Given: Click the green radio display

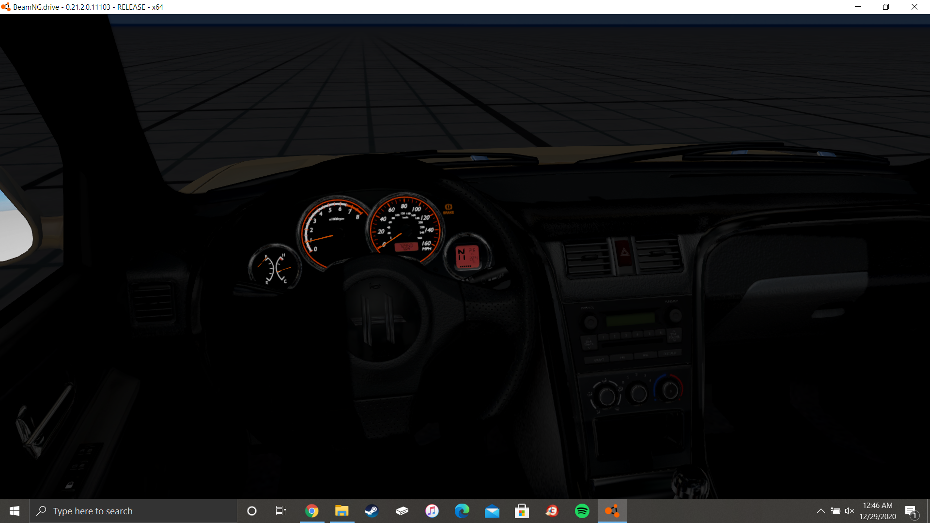Looking at the screenshot, I should pyautogui.click(x=631, y=318).
